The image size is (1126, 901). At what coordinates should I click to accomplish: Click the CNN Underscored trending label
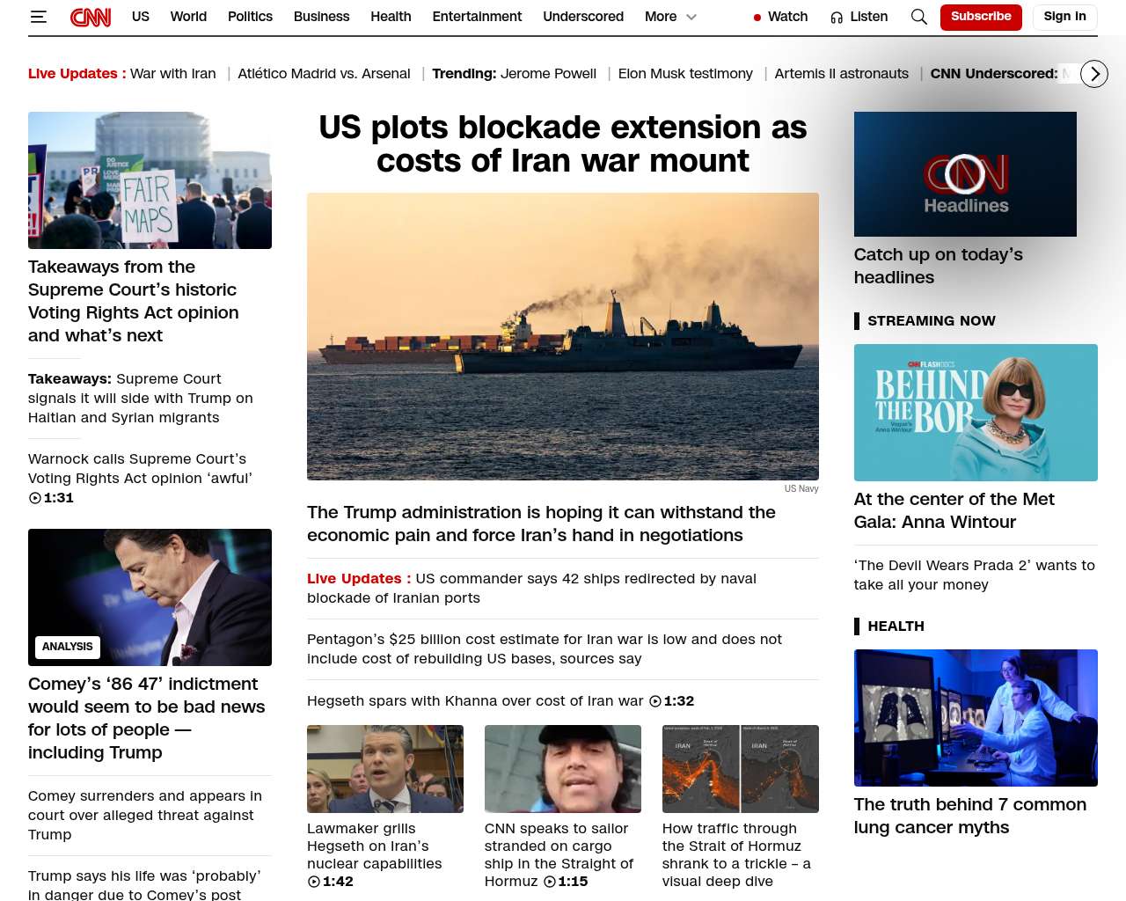click(994, 74)
